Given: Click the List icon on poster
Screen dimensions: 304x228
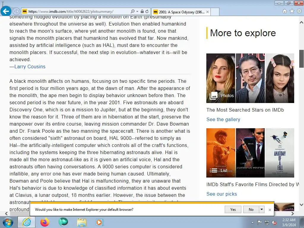Looking at the screenshot, I should pos(213,170).
